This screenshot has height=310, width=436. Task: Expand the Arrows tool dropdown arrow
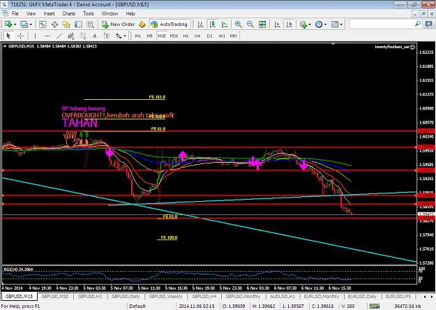[x=125, y=36]
